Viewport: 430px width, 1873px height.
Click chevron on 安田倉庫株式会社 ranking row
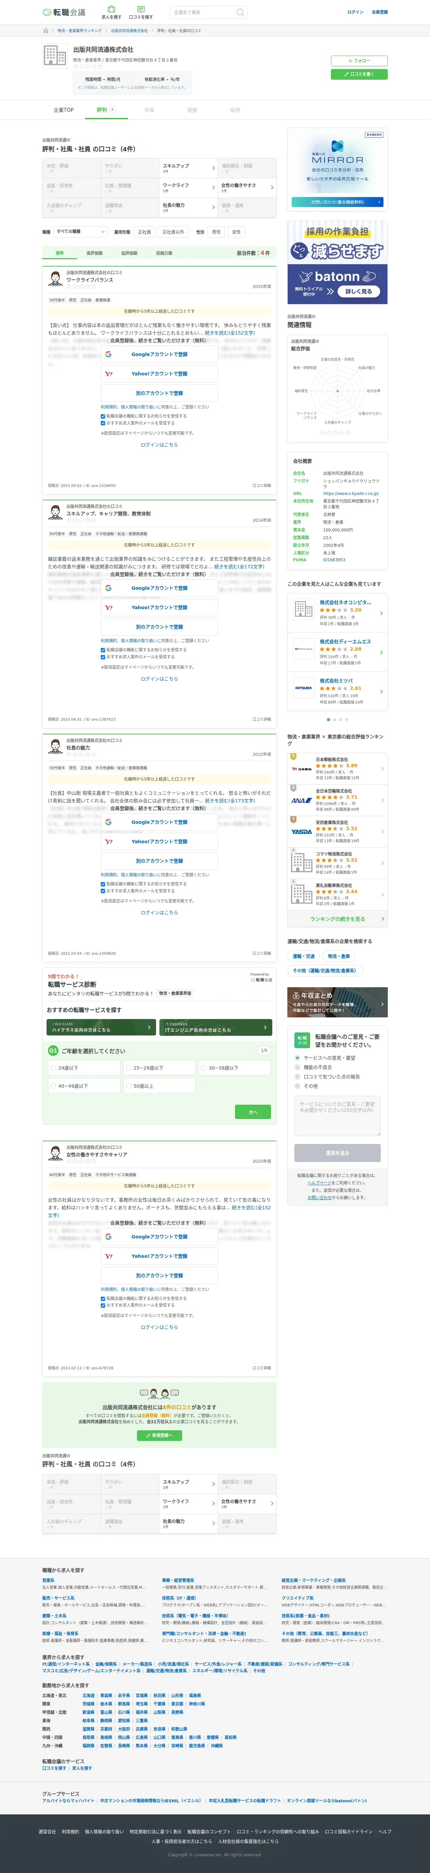coord(383,832)
